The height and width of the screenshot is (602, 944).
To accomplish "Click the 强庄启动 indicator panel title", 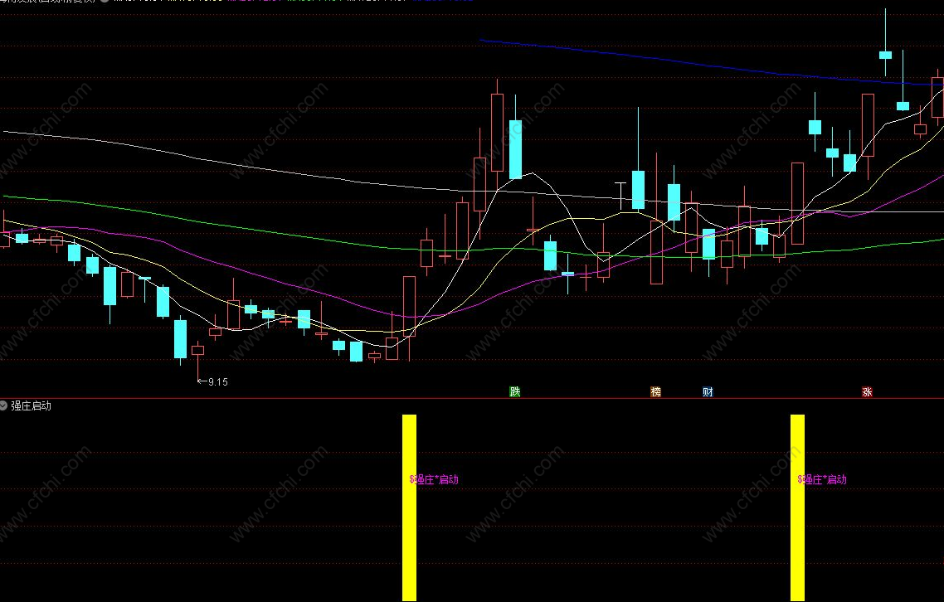I will [x=31, y=405].
